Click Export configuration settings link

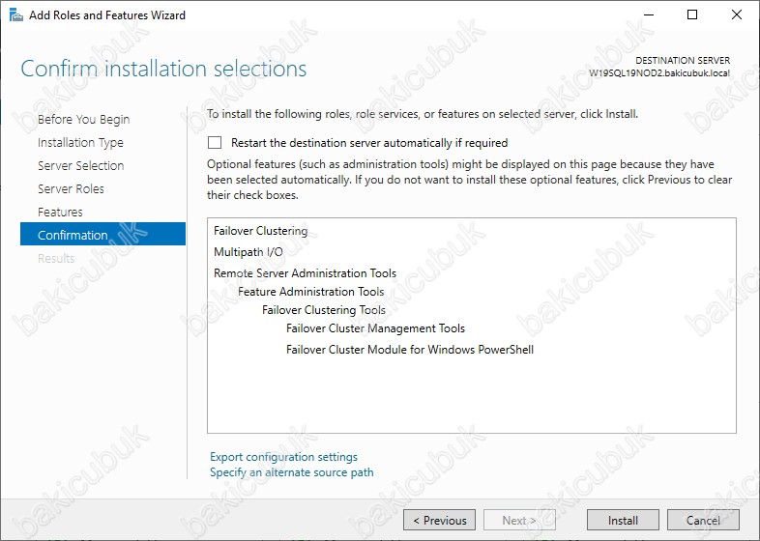click(283, 457)
